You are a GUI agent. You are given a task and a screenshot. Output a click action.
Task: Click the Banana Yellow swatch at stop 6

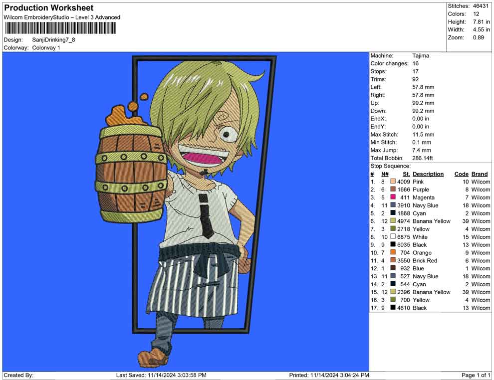(393, 221)
